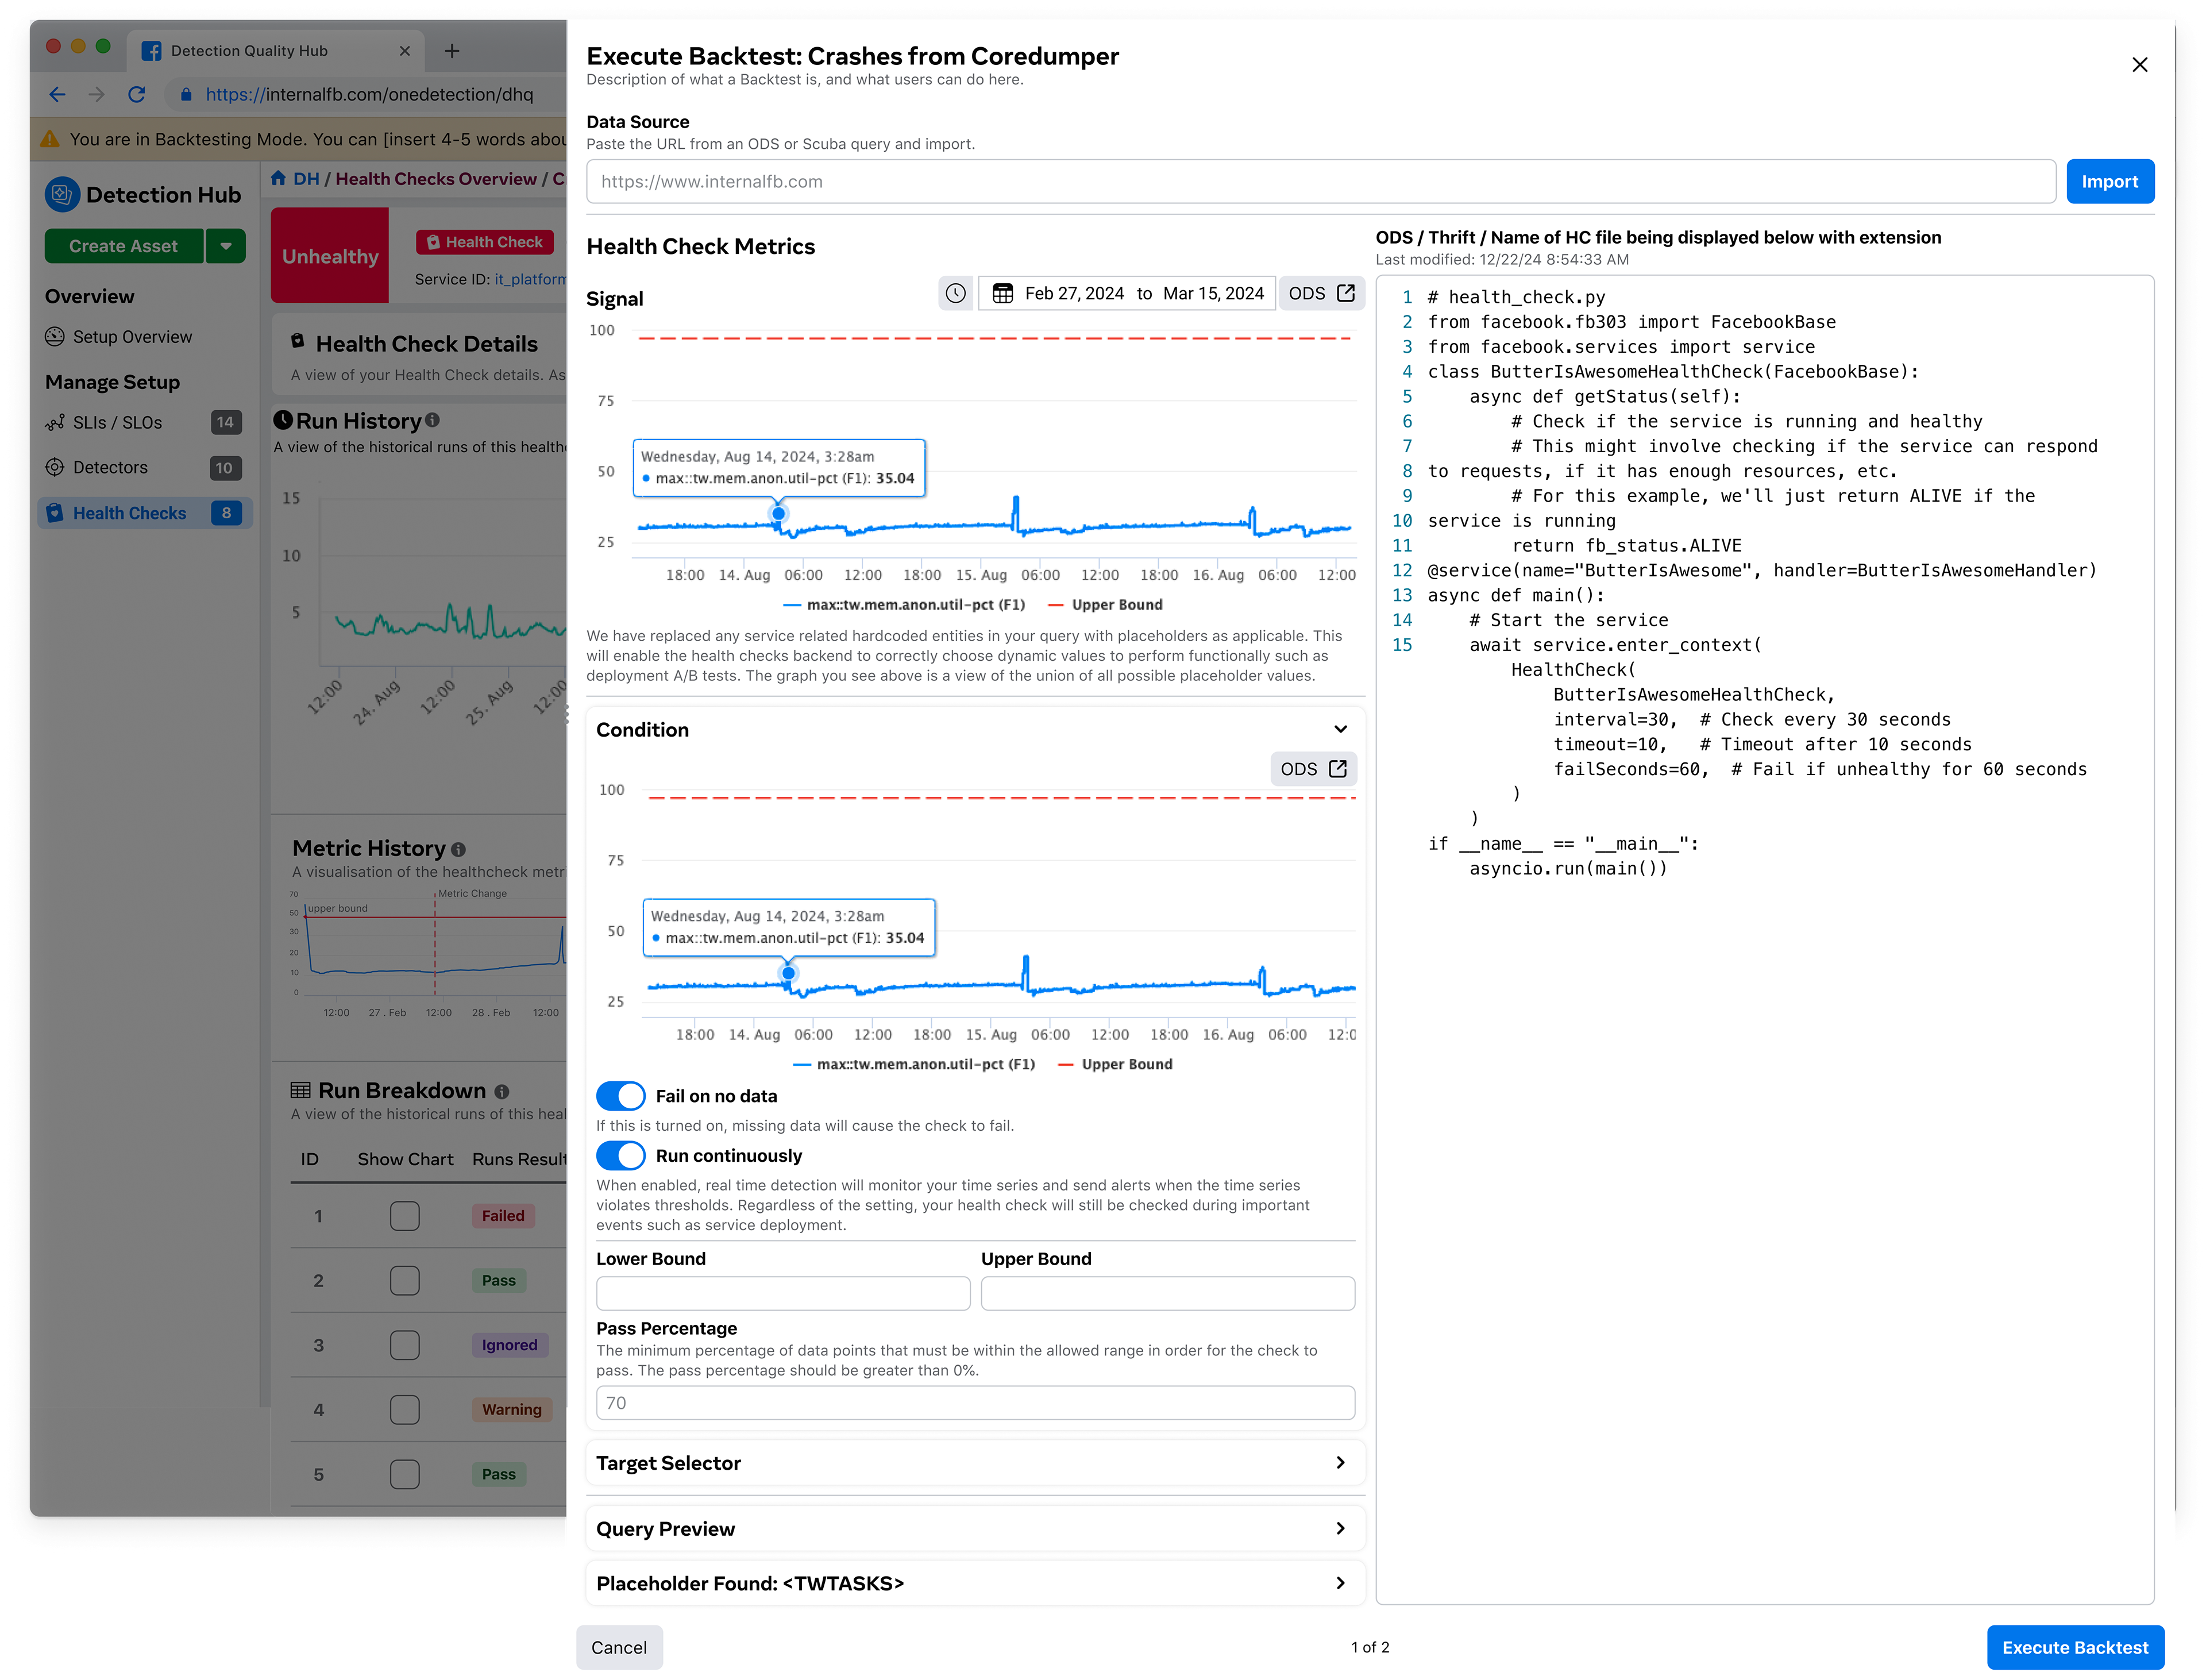Image resolution: width=2206 pixels, height=1680 pixels.
Task: Click the Ignored result badge
Action: click(509, 1345)
